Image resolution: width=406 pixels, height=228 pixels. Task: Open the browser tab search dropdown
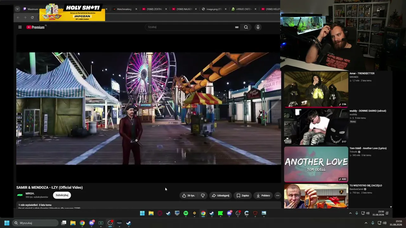[17, 9]
